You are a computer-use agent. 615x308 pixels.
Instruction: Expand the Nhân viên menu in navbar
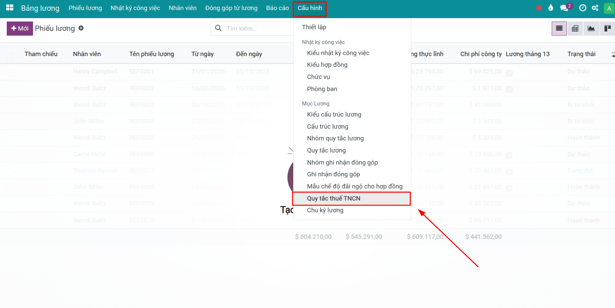click(x=182, y=8)
